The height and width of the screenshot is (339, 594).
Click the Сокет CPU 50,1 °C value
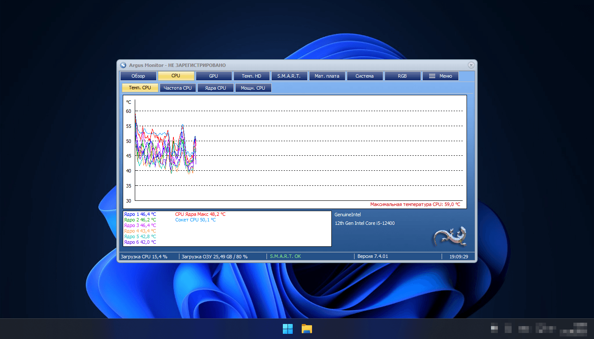tap(196, 220)
